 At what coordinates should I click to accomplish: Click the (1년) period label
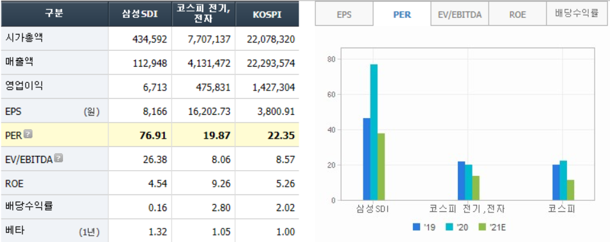pyautogui.click(x=89, y=232)
